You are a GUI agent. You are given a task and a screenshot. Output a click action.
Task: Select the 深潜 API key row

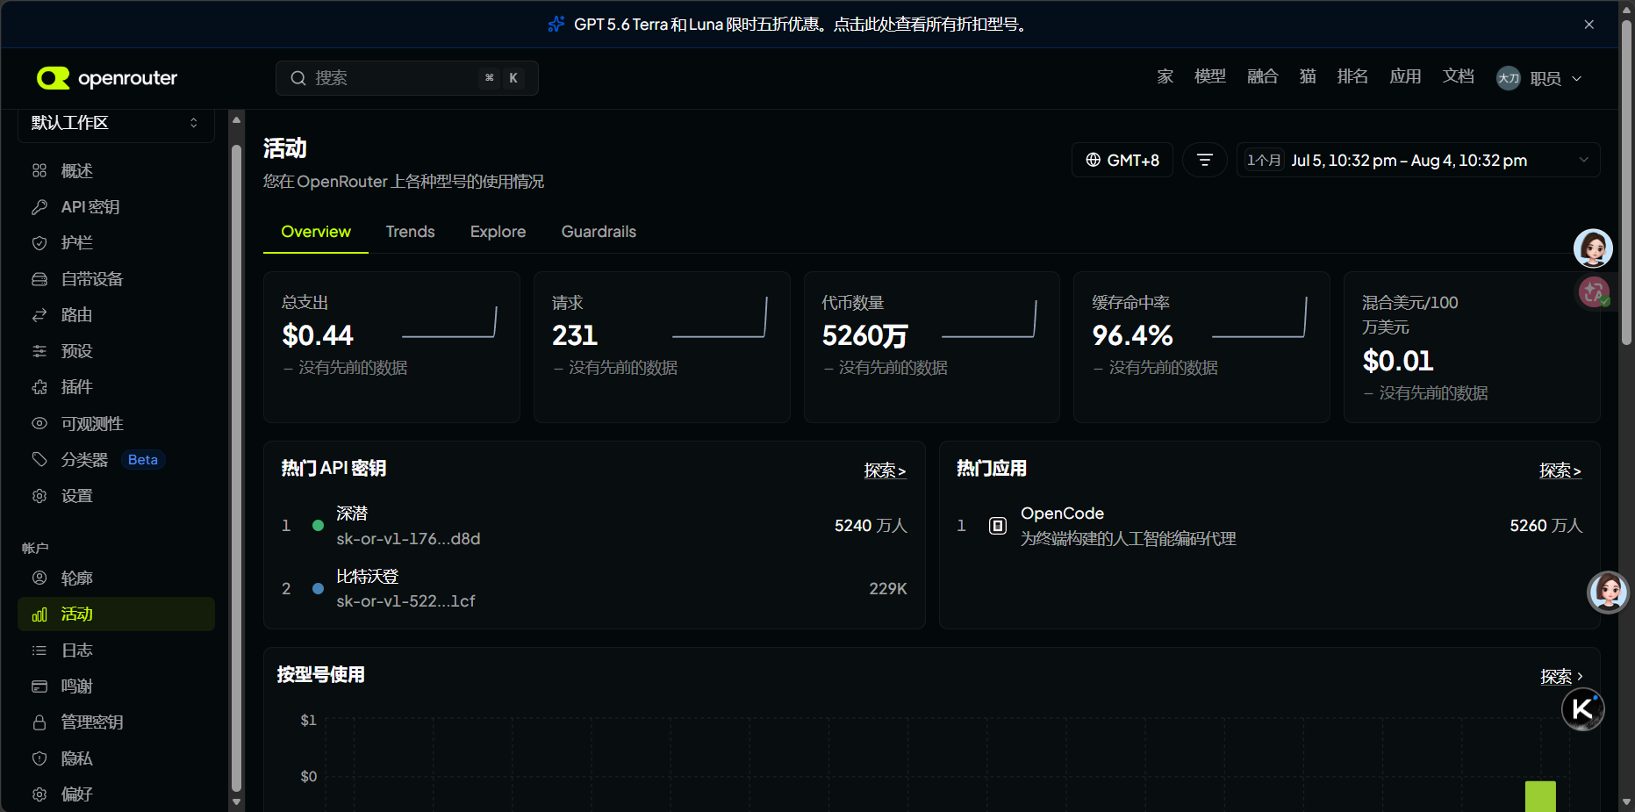pyautogui.click(x=594, y=526)
